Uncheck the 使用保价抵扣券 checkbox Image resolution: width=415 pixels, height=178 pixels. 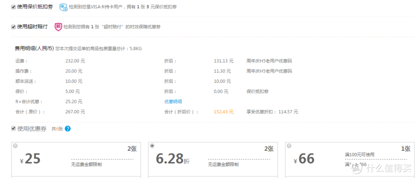(13, 7)
